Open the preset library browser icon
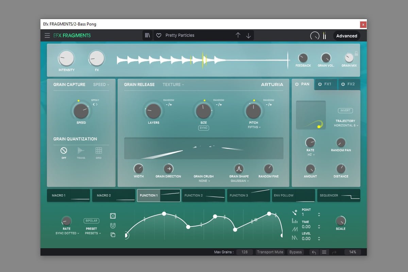This screenshot has height=272, width=408. point(147,35)
